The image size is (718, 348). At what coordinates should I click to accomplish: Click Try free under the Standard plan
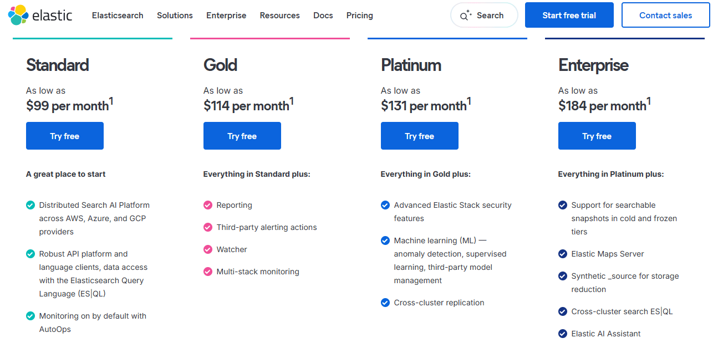click(x=64, y=136)
